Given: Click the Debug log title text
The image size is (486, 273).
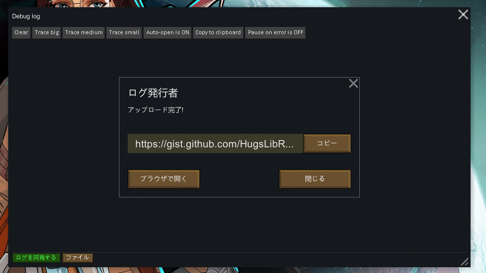Looking at the screenshot, I should click(26, 16).
